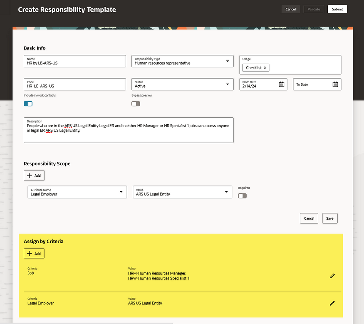Enable the Bypass preview switch
Screen dimensions: 364x324
(136, 104)
